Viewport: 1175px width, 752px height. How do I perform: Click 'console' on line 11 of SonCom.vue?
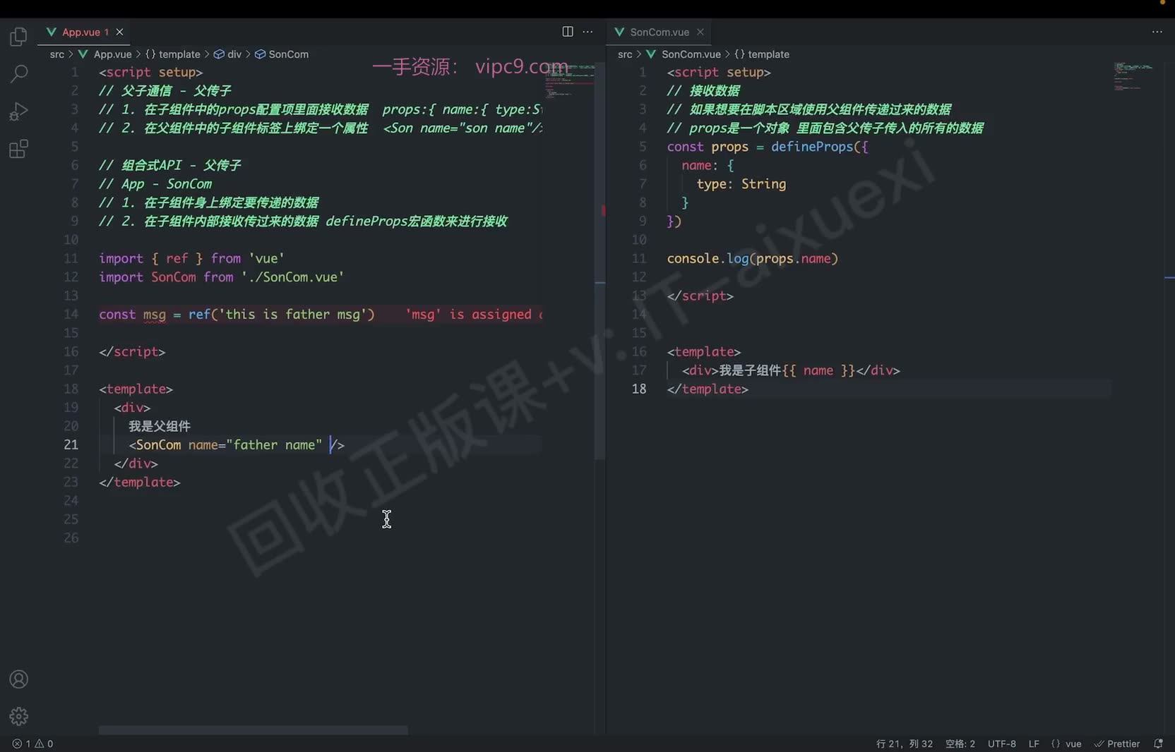click(x=693, y=259)
